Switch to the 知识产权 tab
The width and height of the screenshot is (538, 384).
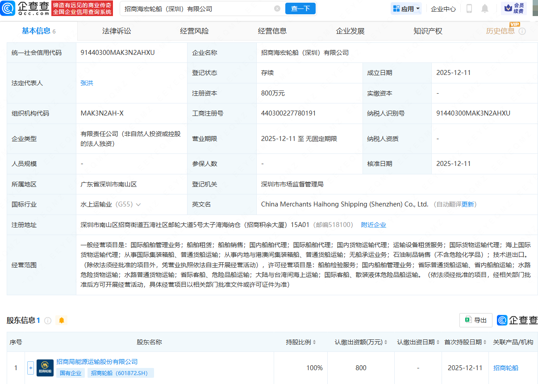pos(428,31)
